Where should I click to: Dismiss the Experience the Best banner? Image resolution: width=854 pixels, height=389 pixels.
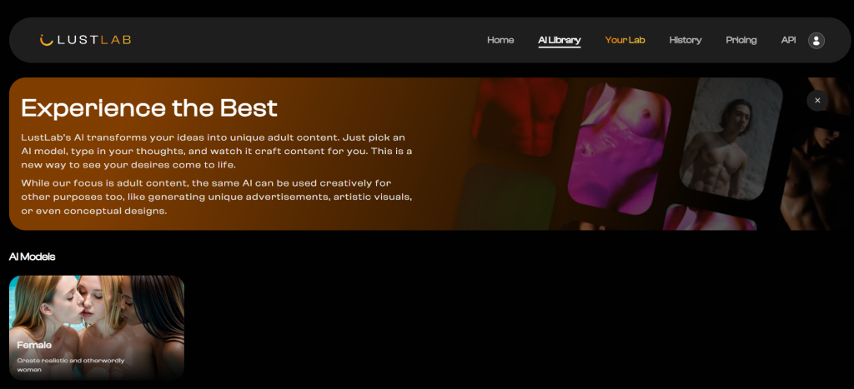[x=817, y=101]
